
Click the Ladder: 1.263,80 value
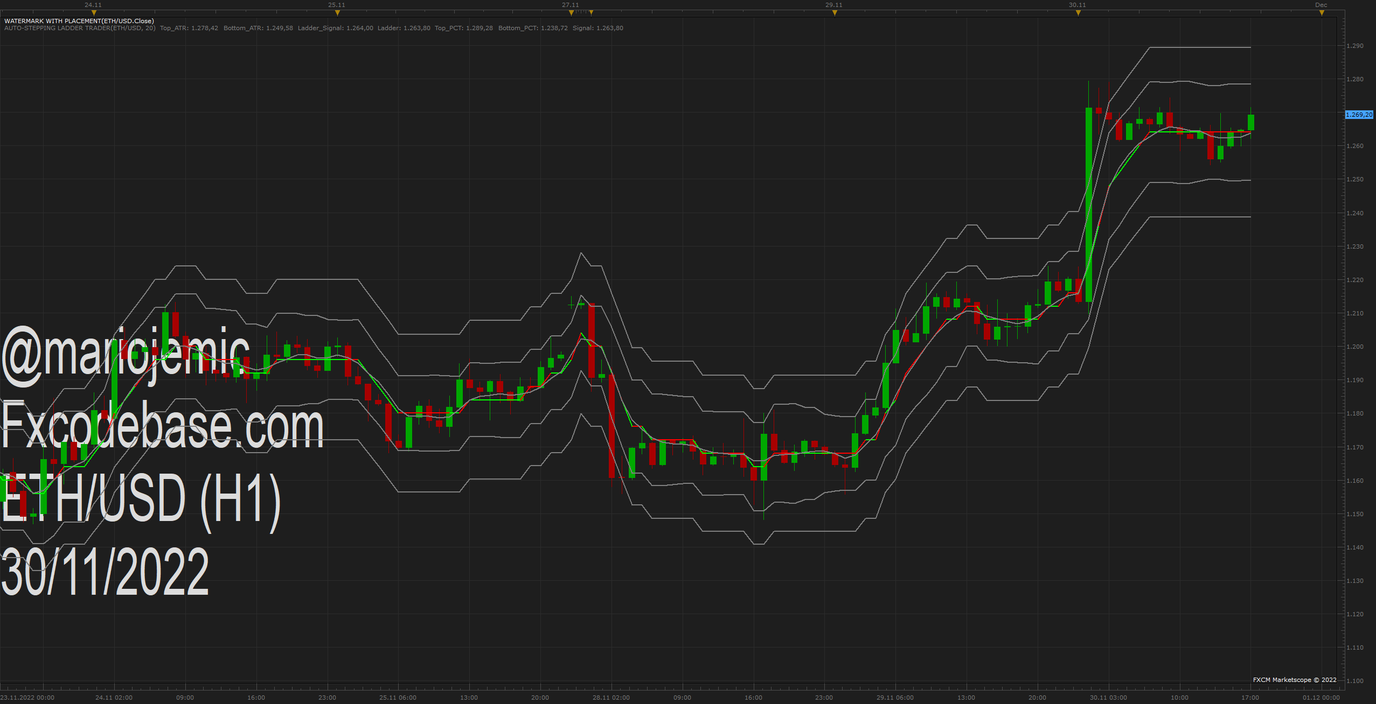click(404, 28)
